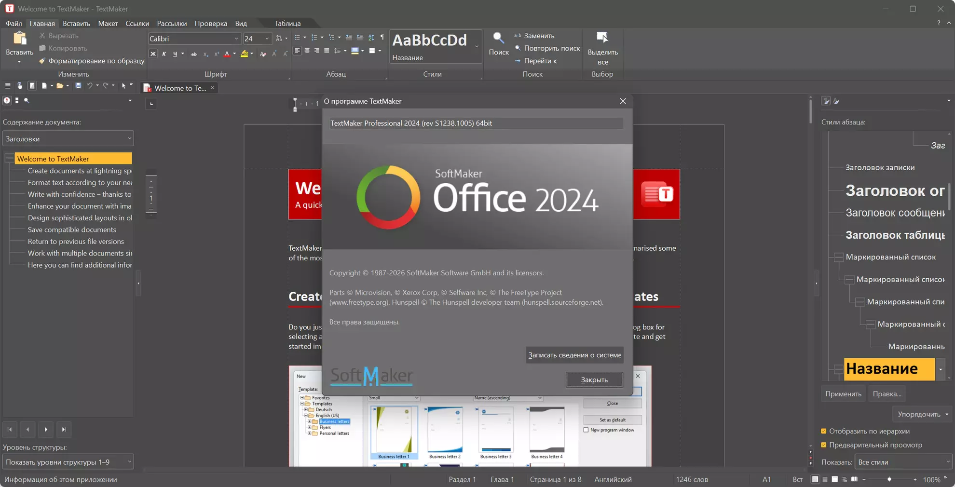Click the 'Применить' style button
The width and height of the screenshot is (955, 487).
[x=843, y=394]
